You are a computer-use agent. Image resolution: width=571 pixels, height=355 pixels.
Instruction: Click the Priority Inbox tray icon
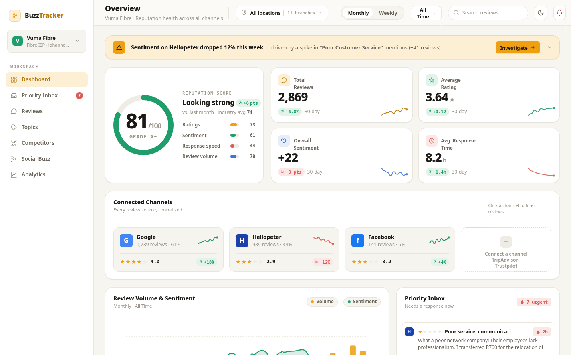(14, 95)
